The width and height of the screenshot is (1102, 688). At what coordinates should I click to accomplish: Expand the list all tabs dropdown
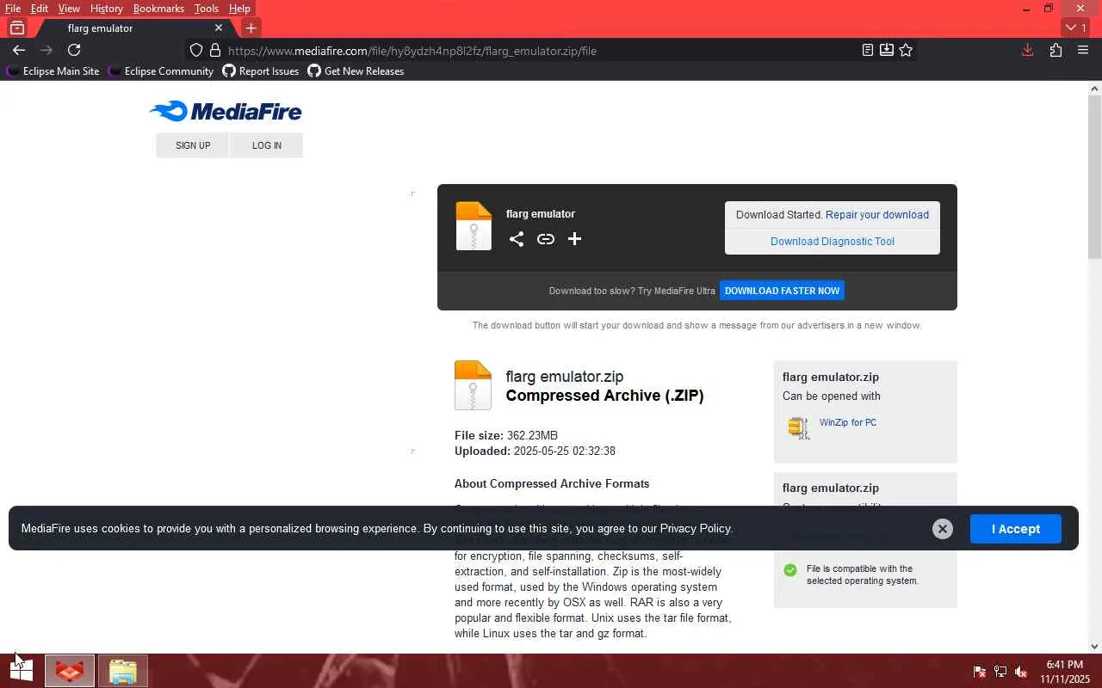pyautogui.click(x=1076, y=28)
